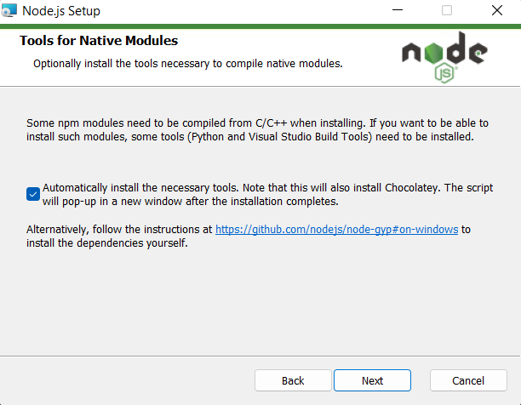Click the green JS hexagon badge in logo

pyautogui.click(x=444, y=73)
